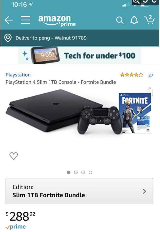Open the search magnifier icon

(120, 20)
